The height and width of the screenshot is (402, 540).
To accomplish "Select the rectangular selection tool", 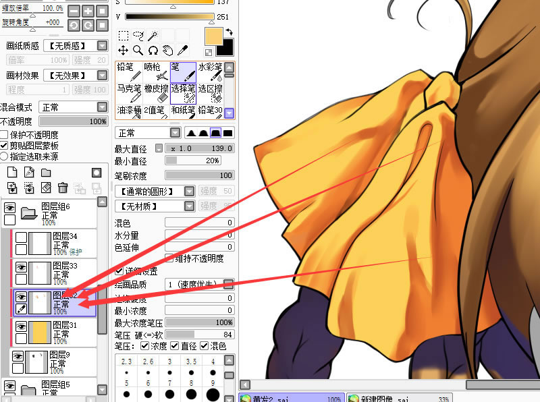I will [x=124, y=36].
